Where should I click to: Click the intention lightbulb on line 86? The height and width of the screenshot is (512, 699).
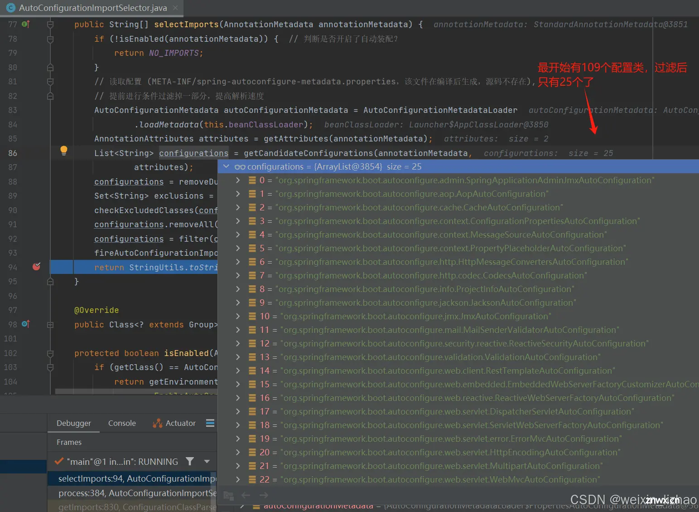click(64, 151)
